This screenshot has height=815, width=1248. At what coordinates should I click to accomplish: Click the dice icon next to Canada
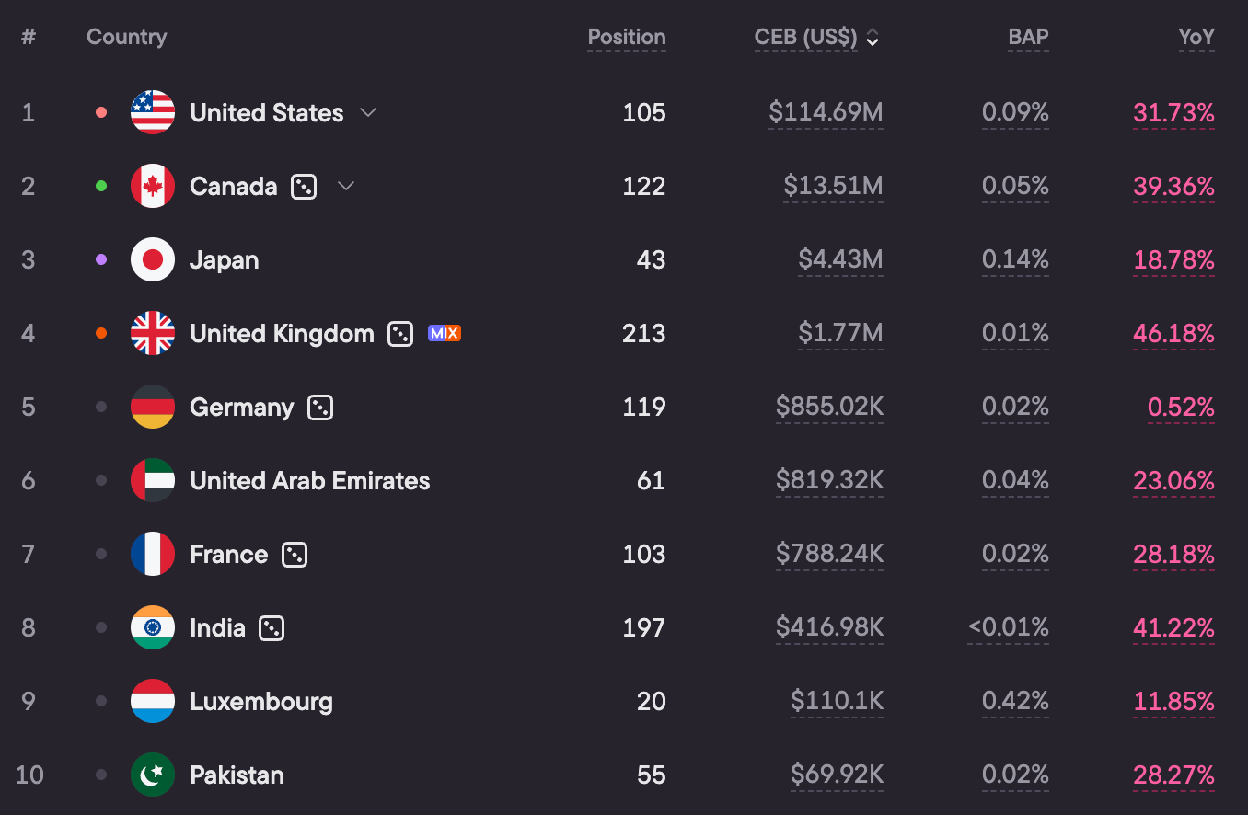click(304, 187)
